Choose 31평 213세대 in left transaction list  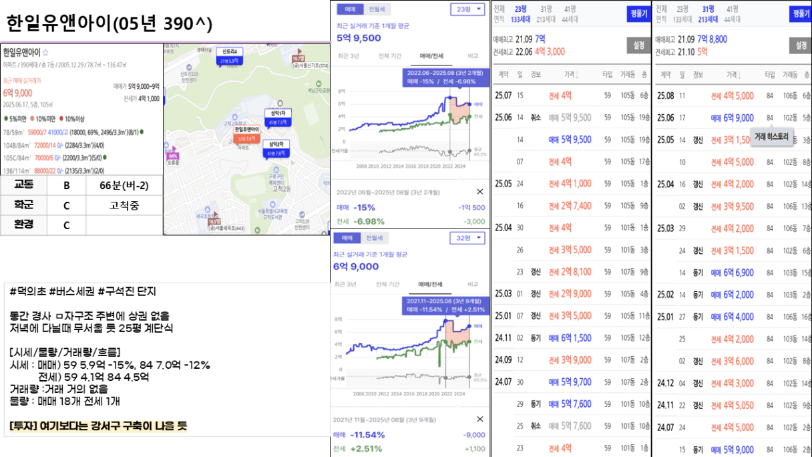coord(546,13)
